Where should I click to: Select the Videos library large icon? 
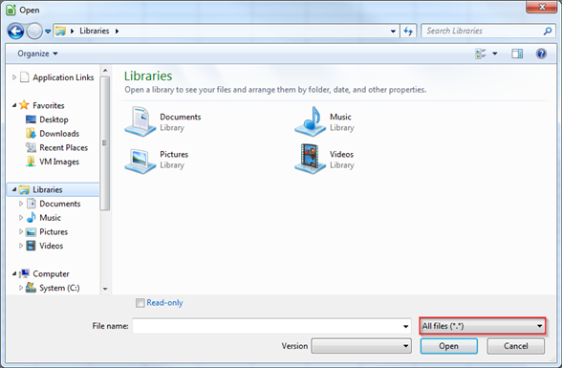click(x=311, y=159)
